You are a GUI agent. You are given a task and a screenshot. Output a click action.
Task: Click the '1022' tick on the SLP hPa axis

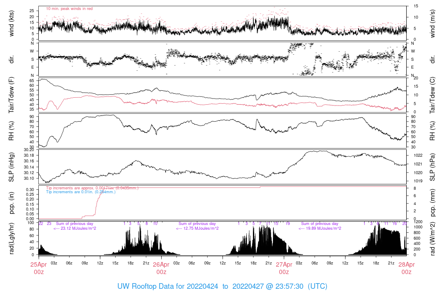coord(418,155)
